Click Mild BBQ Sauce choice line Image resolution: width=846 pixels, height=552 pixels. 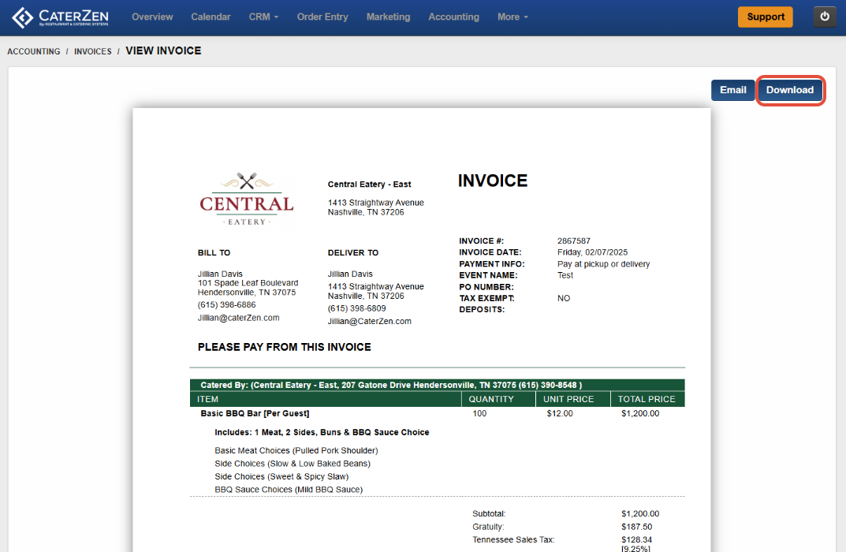[289, 490]
